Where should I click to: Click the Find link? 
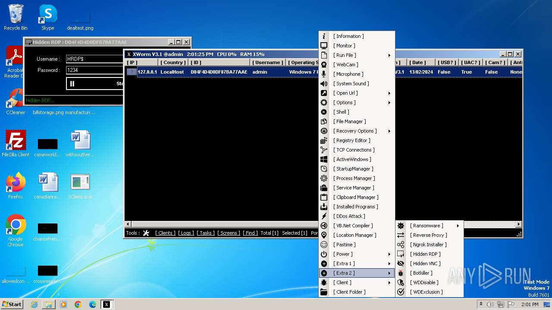[x=250, y=233]
